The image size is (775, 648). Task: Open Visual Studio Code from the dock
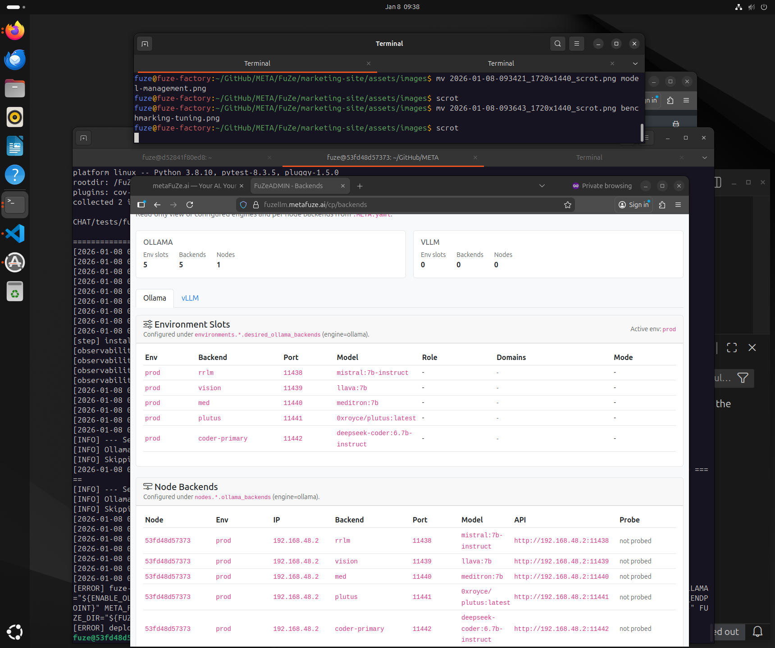pos(15,233)
